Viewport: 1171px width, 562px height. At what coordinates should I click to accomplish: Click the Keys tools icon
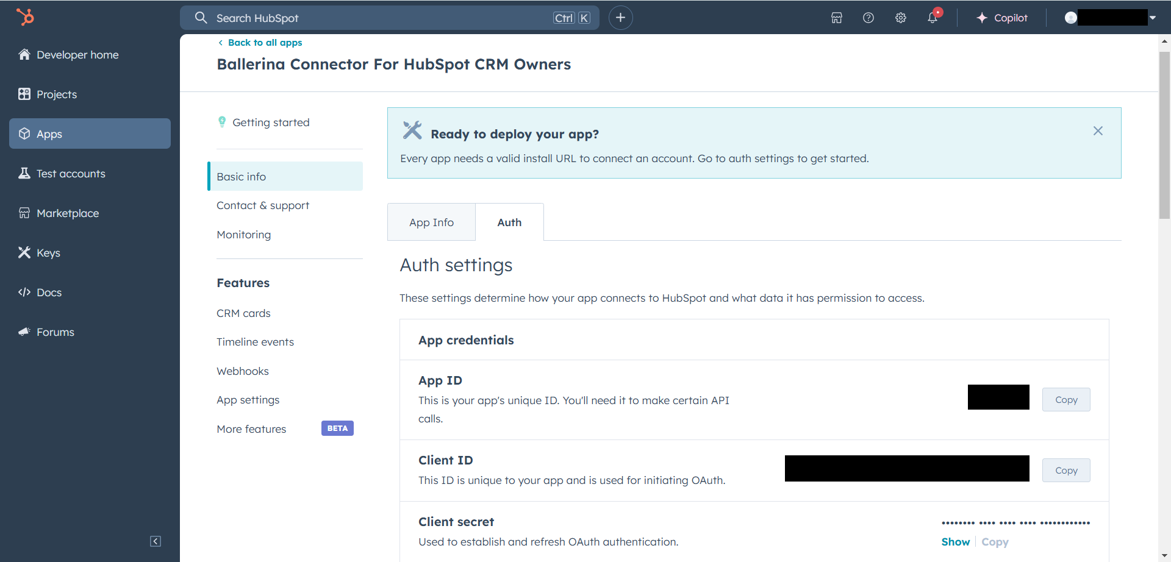[x=24, y=252]
